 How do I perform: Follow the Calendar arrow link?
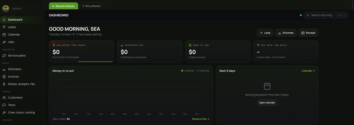pyautogui.click(x=308, y=71)
